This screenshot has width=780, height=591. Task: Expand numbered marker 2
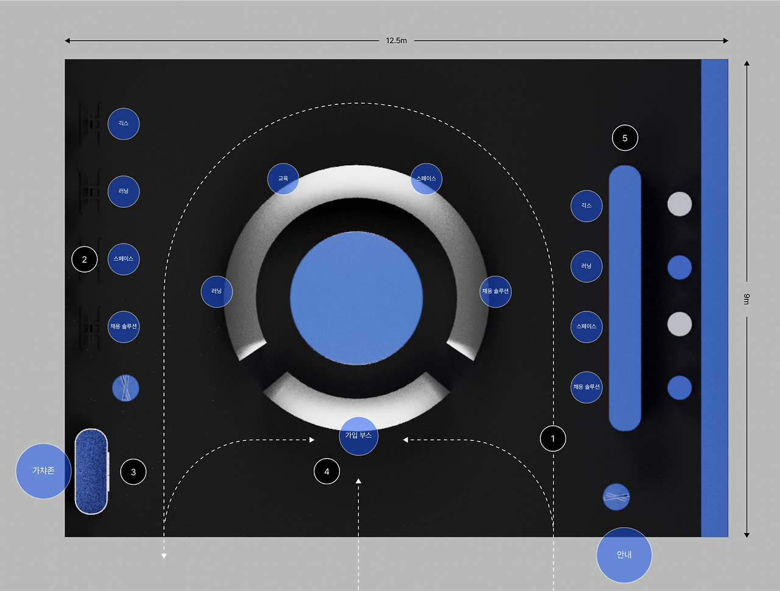(85, 259)
